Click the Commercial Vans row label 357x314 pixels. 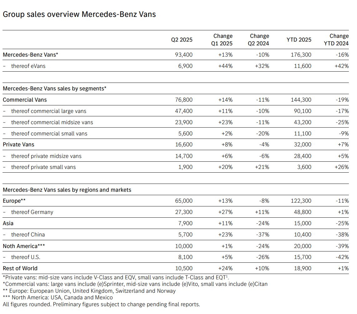click(x=25, y=100)
